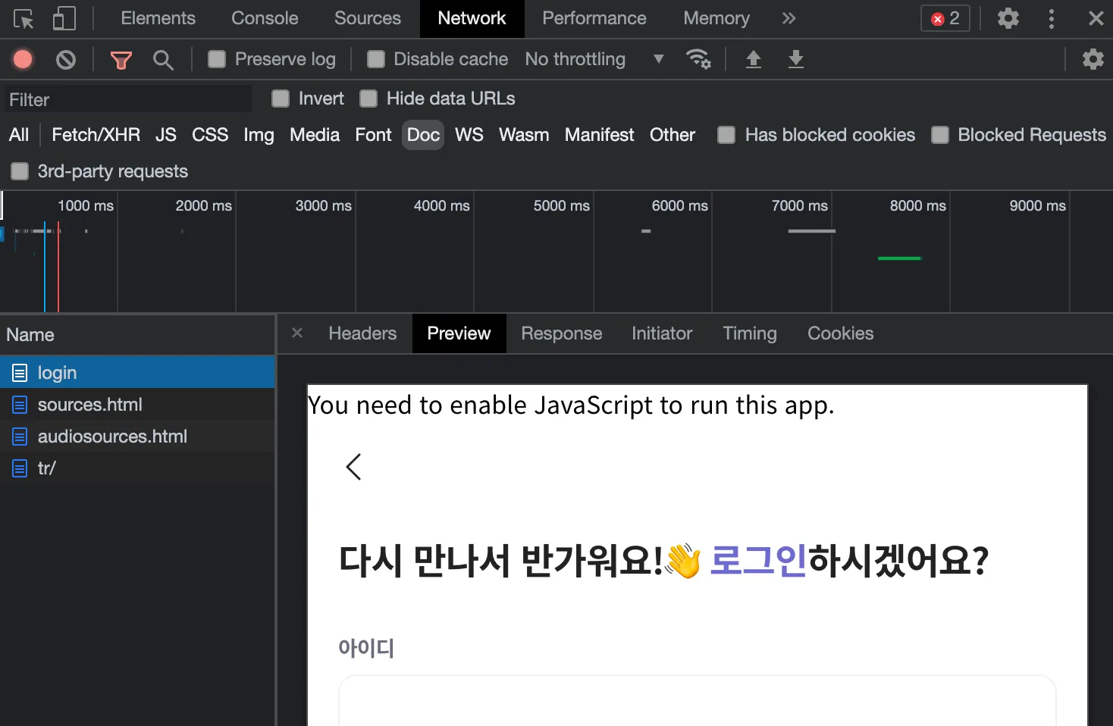Check the Hide data URLs checkbox
The height and width of the screenshot is (726, 1113).
click(x=368, y=99)
